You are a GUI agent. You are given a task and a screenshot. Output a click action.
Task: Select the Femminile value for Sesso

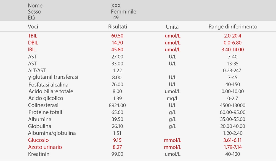pos(123,12)
